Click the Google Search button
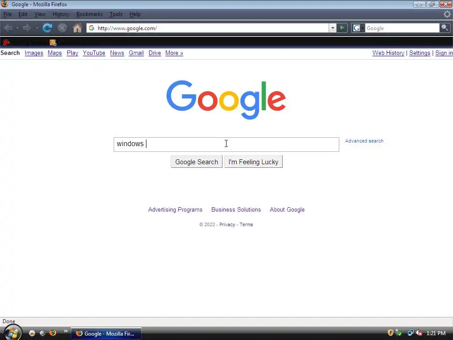 click(x=196, y=162)
